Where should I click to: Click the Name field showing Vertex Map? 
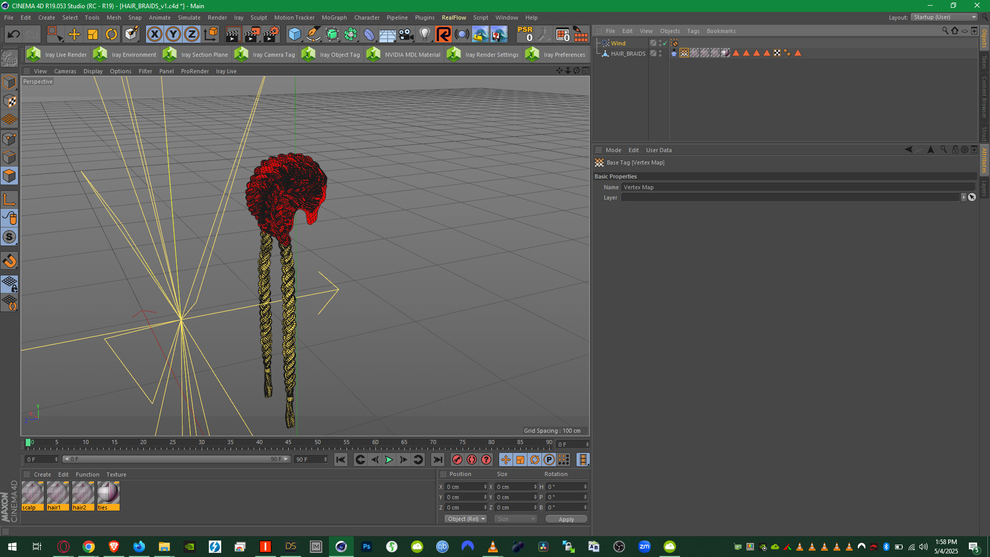coord(798,187)
